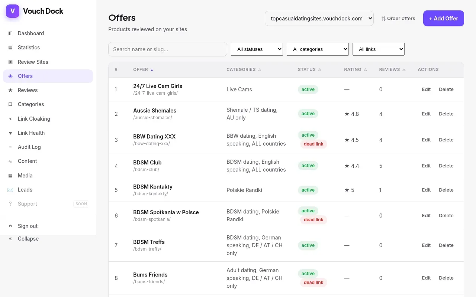476x297 pixels.
Task: Click active badge on BDSM Treffs row
Action: click(x=308, y=245)
